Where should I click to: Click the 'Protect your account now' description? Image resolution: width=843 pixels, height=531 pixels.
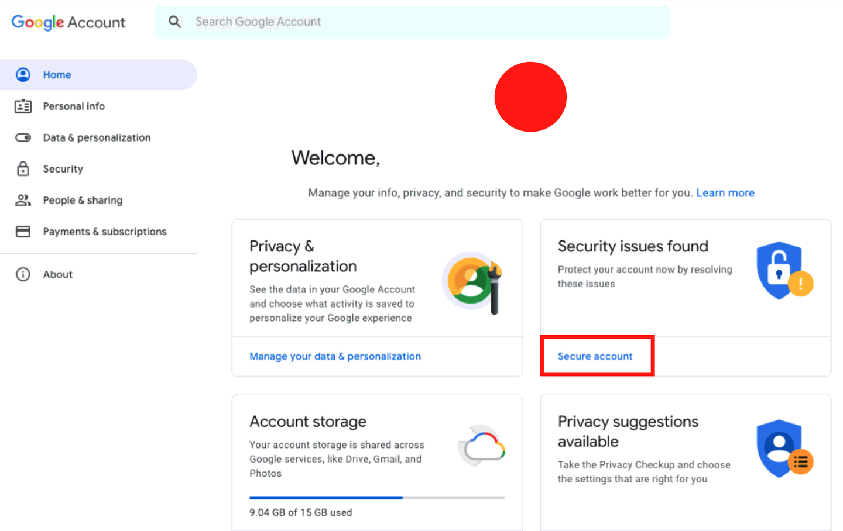click(645, 277)
